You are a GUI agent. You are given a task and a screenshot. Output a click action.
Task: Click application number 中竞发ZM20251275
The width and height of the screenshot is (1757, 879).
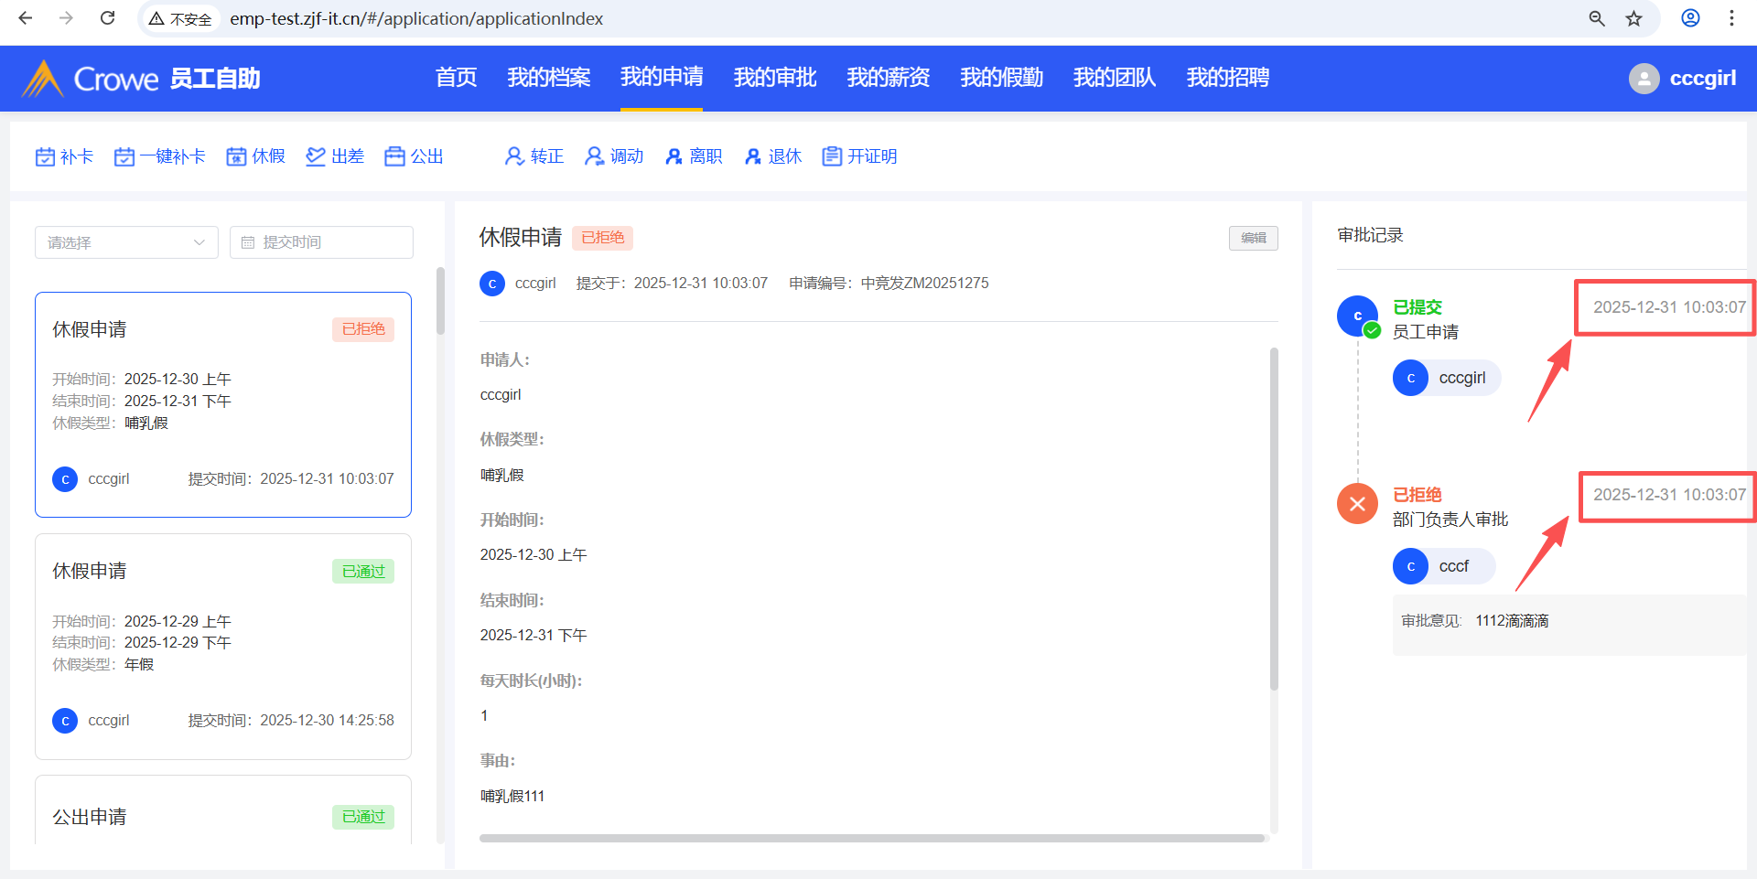(x=925, y=284)
